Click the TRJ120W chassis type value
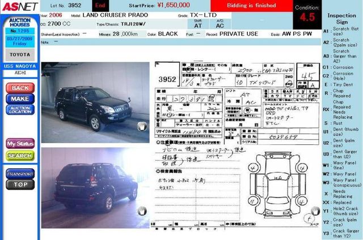This screenshot has width=363, height=240. coord(133,24)
